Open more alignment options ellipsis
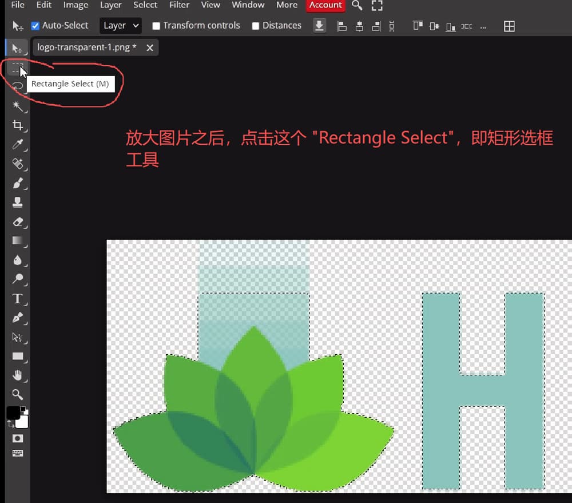The image size is (572, 503). point(483,27)
